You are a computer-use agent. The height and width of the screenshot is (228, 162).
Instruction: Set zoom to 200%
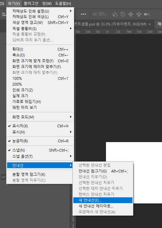40,84
